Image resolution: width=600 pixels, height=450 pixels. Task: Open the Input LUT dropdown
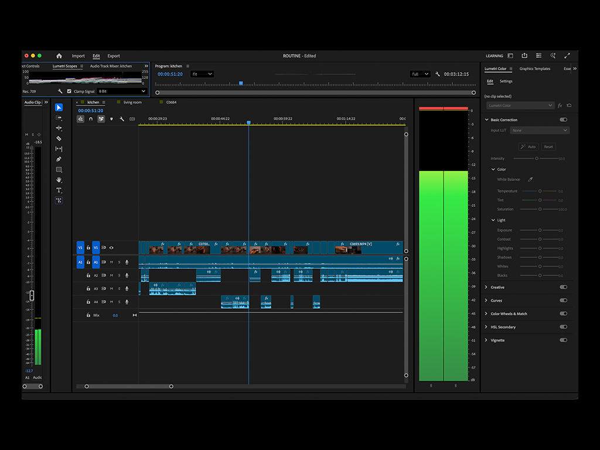(539, 130)
